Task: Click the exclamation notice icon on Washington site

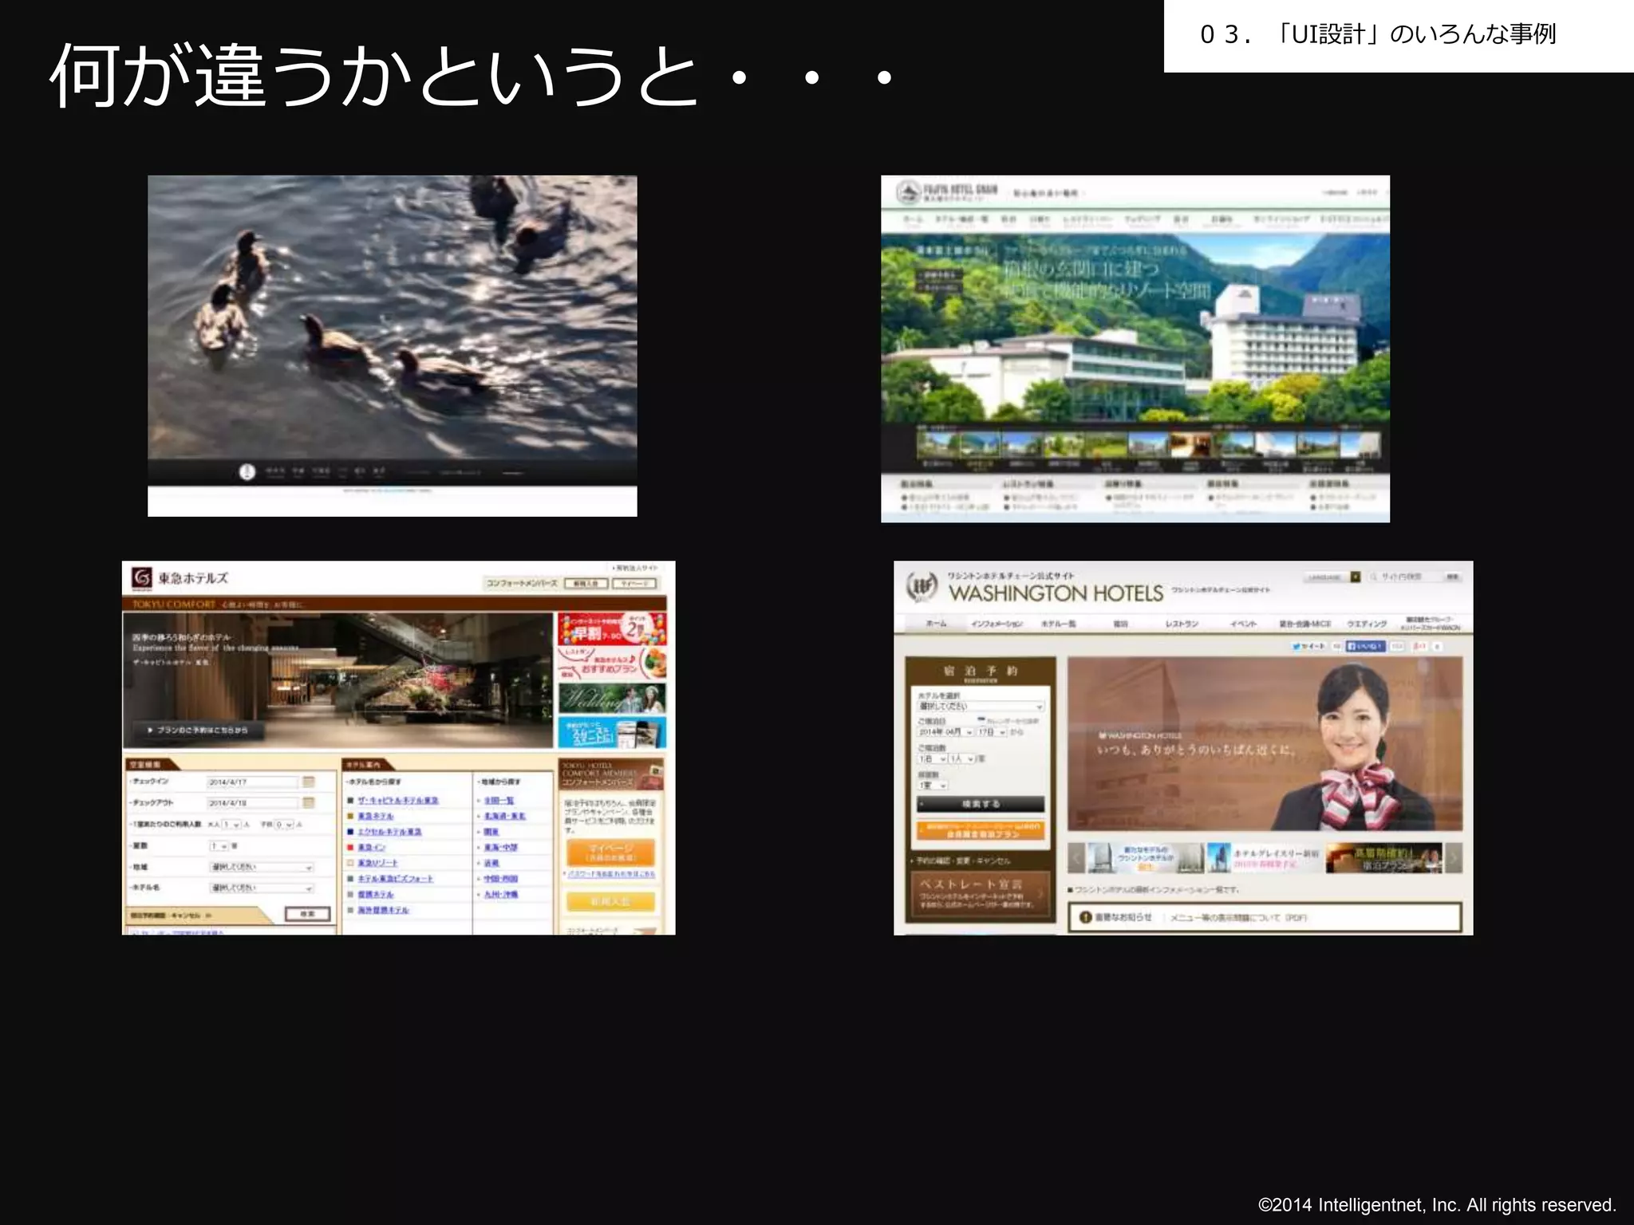Action: click(x=1085, y=917)
